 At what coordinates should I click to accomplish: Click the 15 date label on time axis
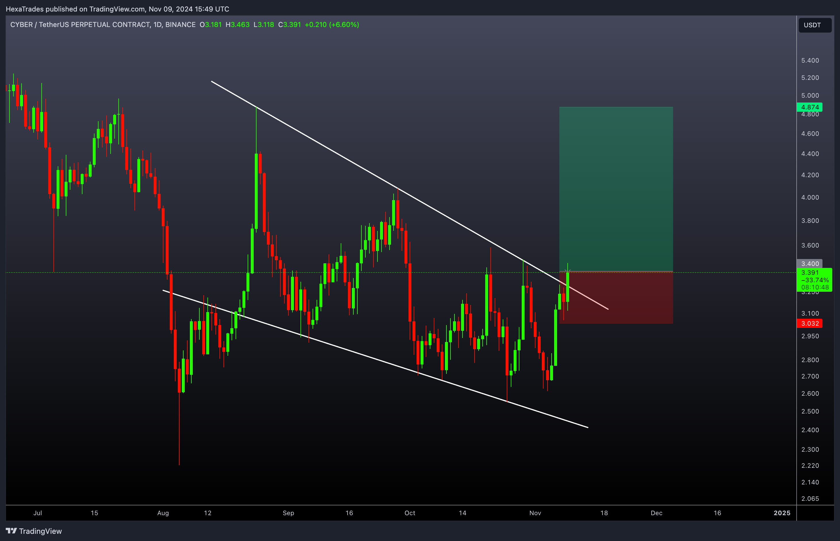tap(94, 513)
